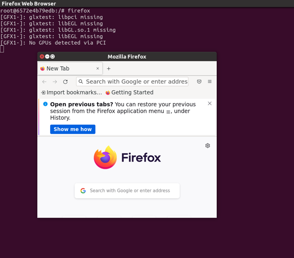
Task: Open the Getting Started bookmark
Action: [x=130, y=93]
